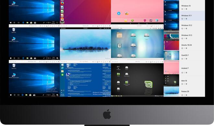
Task: Open settings gear for Fedora 26 in sidebar
Action: click(186, 95)
